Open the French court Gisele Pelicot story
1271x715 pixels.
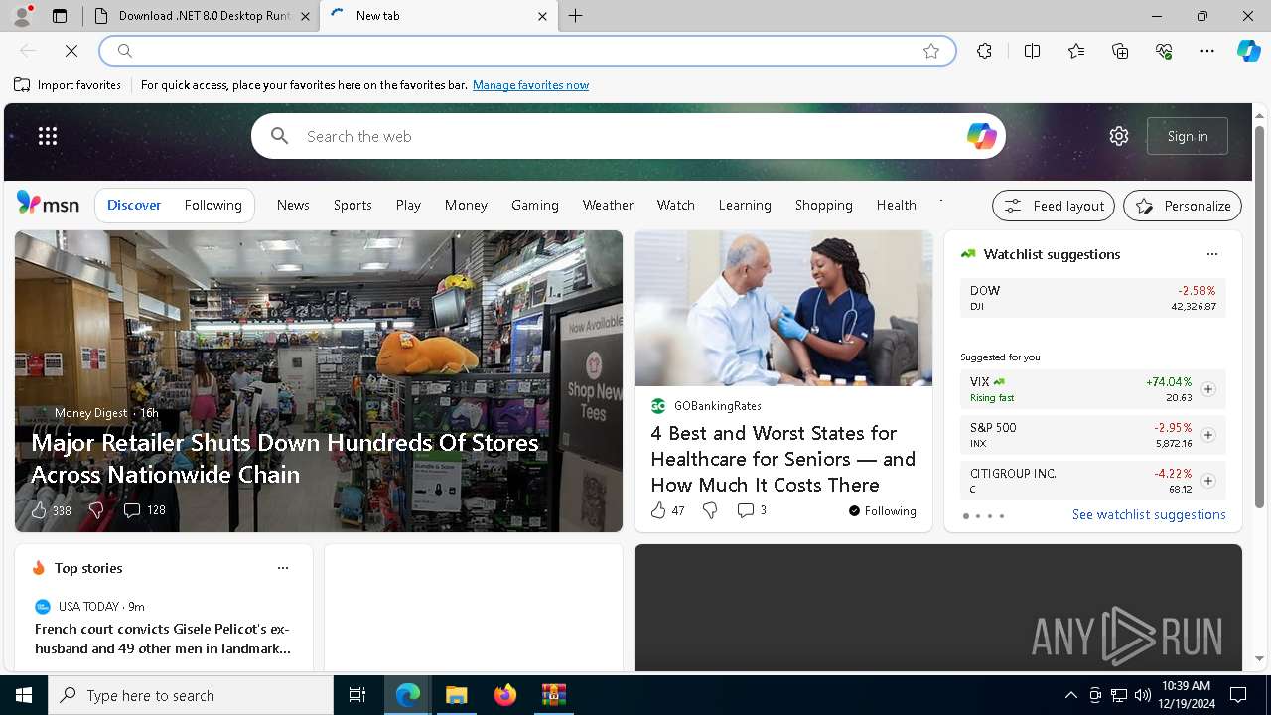(x=162, y=639)
